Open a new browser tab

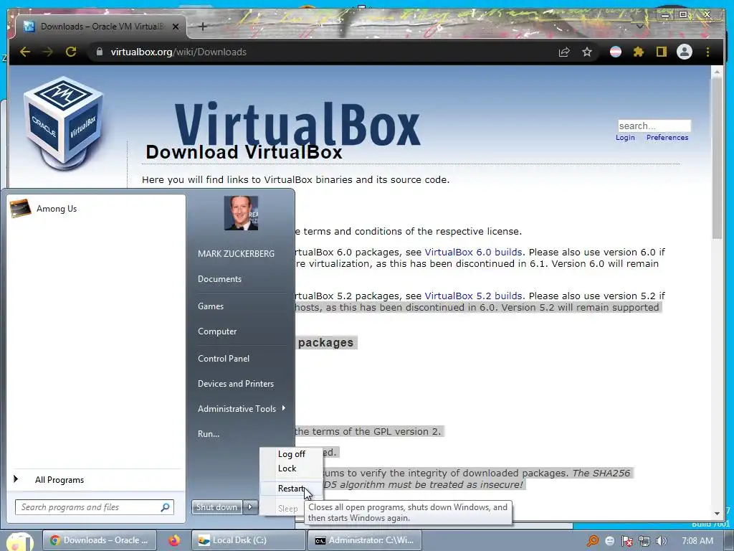[203, 27]
